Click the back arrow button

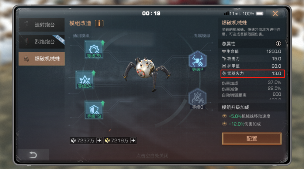tap(33, 155)
